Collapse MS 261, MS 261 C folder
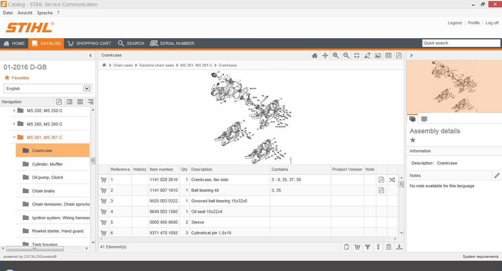This screenshot has height=271, width=502. click(x=14, y=137)
